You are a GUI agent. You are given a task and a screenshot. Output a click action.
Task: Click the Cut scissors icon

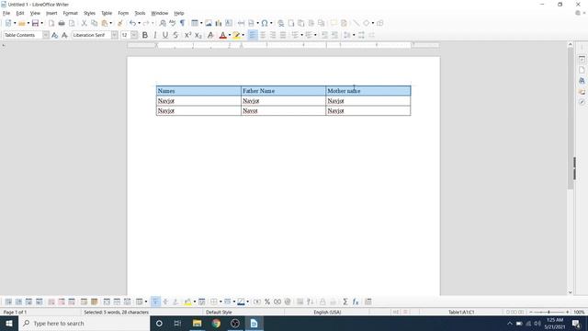[84, 23]
